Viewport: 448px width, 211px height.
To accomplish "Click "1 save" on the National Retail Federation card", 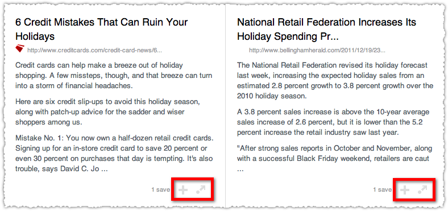I will tap(382, 189).
